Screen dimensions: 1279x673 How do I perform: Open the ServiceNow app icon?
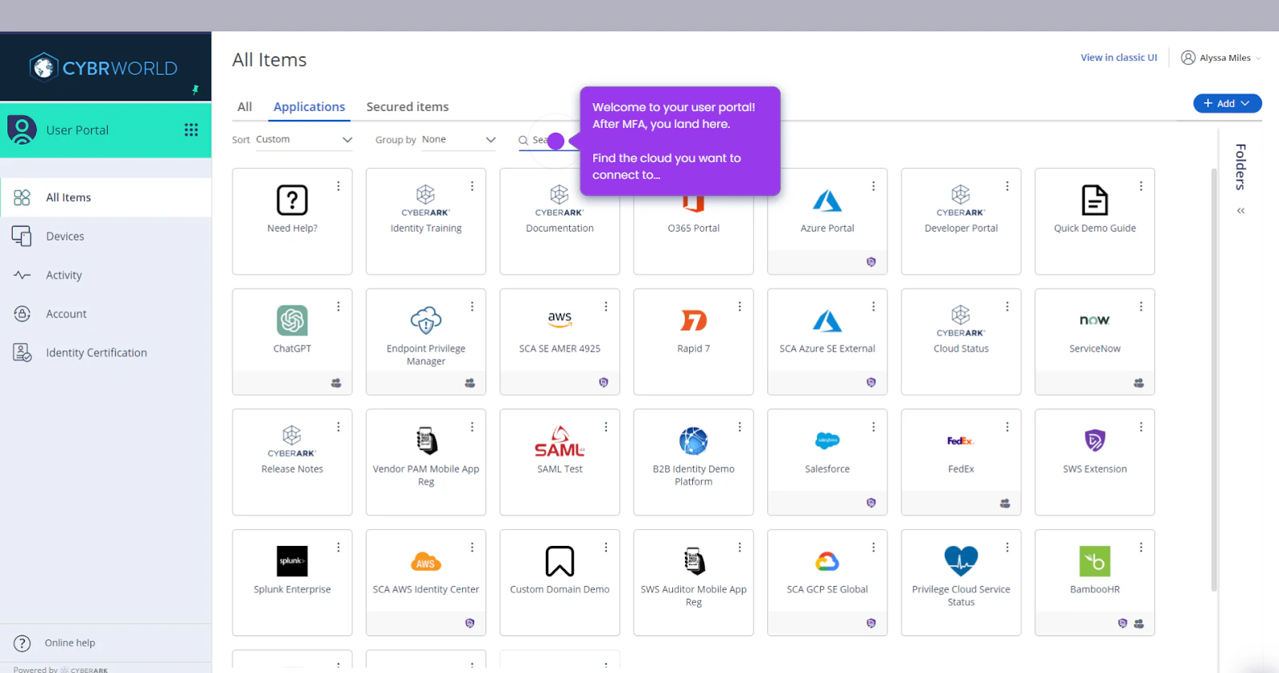point(1095,321)
